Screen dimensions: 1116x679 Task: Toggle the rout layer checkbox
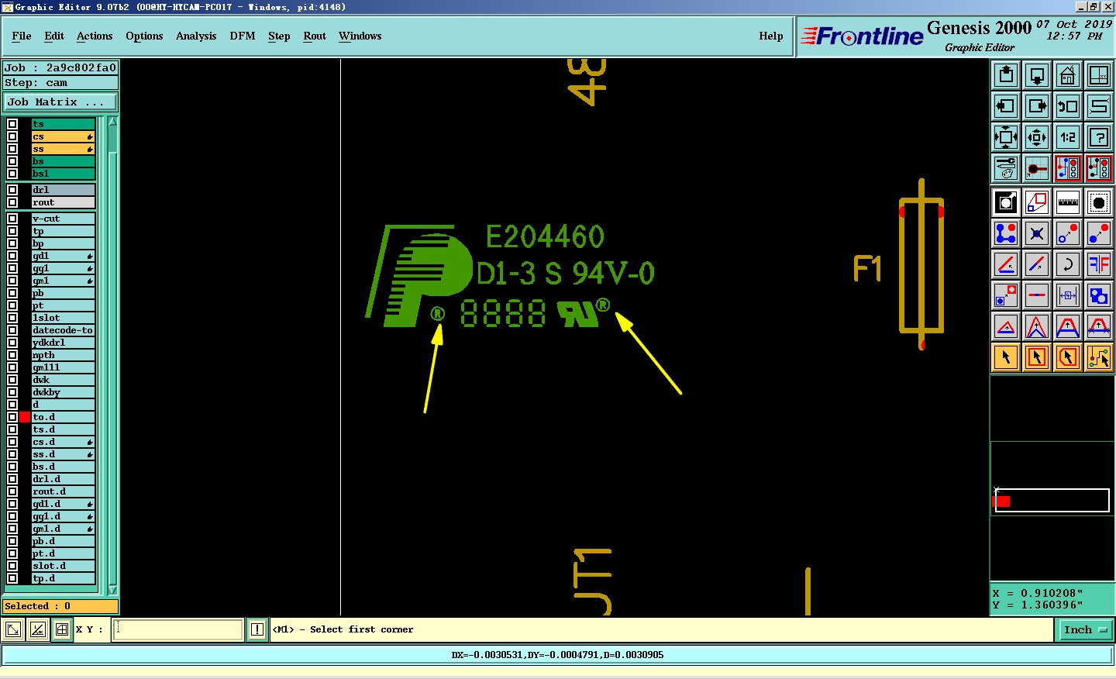(x=12, y=202)
